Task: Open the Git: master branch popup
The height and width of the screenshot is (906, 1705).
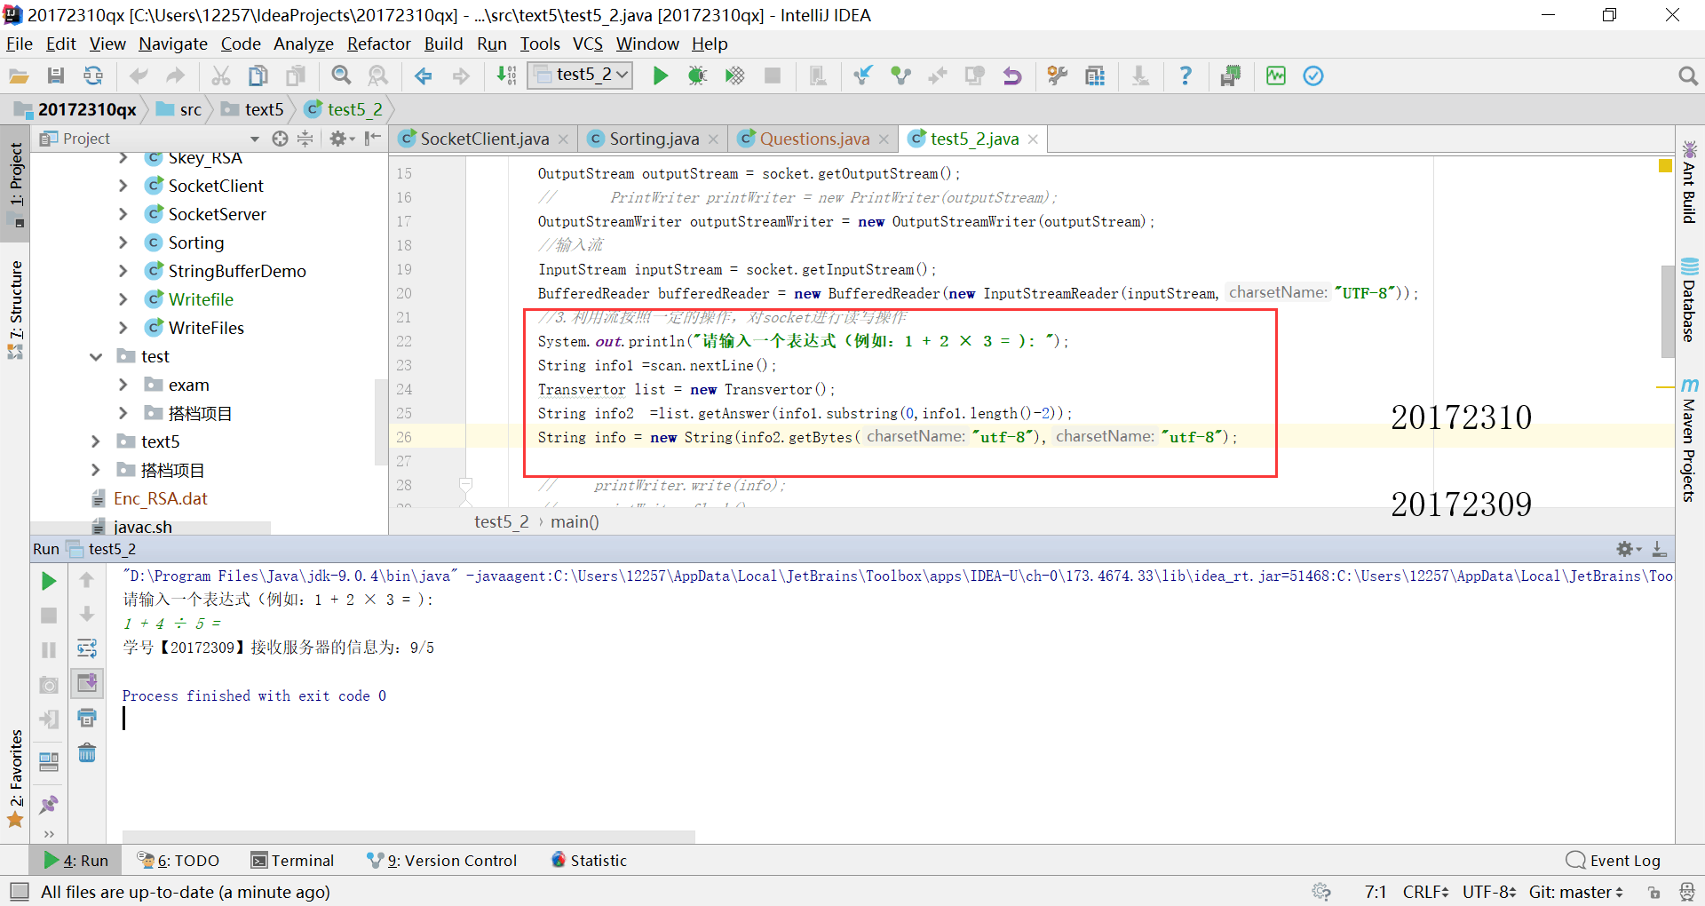Action: [1576, 892]
